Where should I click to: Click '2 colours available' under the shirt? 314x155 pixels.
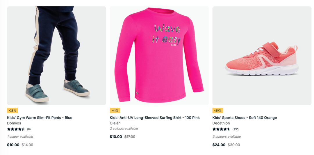[x=124, y=128]
